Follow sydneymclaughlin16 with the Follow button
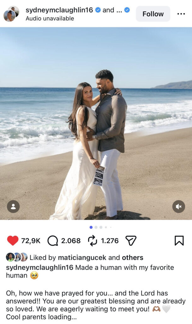This screenshot has height=324, width=192. click(x=153, y=14)
